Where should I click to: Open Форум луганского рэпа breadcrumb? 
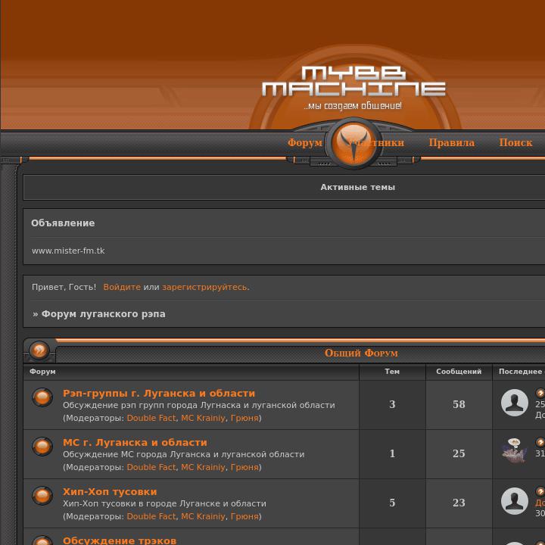point(103,314)
